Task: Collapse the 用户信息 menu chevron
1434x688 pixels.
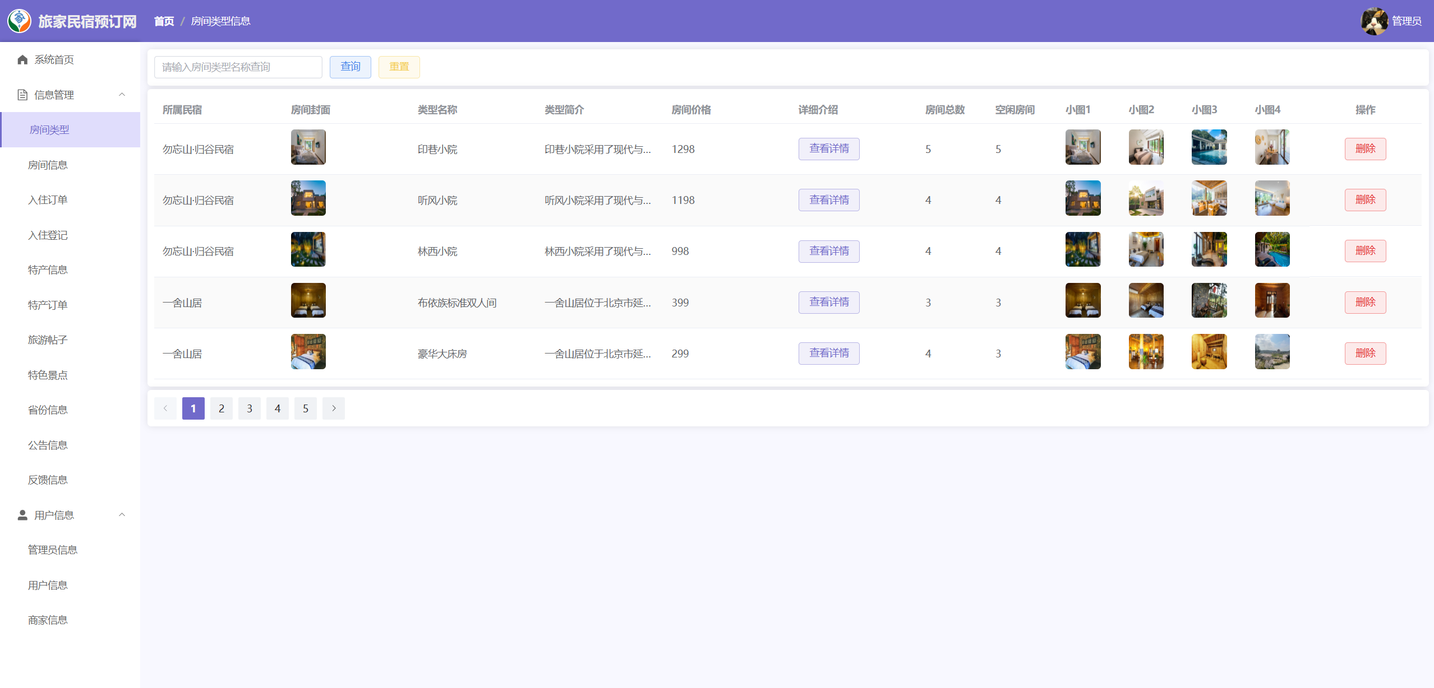Action: tap(122, 515)
